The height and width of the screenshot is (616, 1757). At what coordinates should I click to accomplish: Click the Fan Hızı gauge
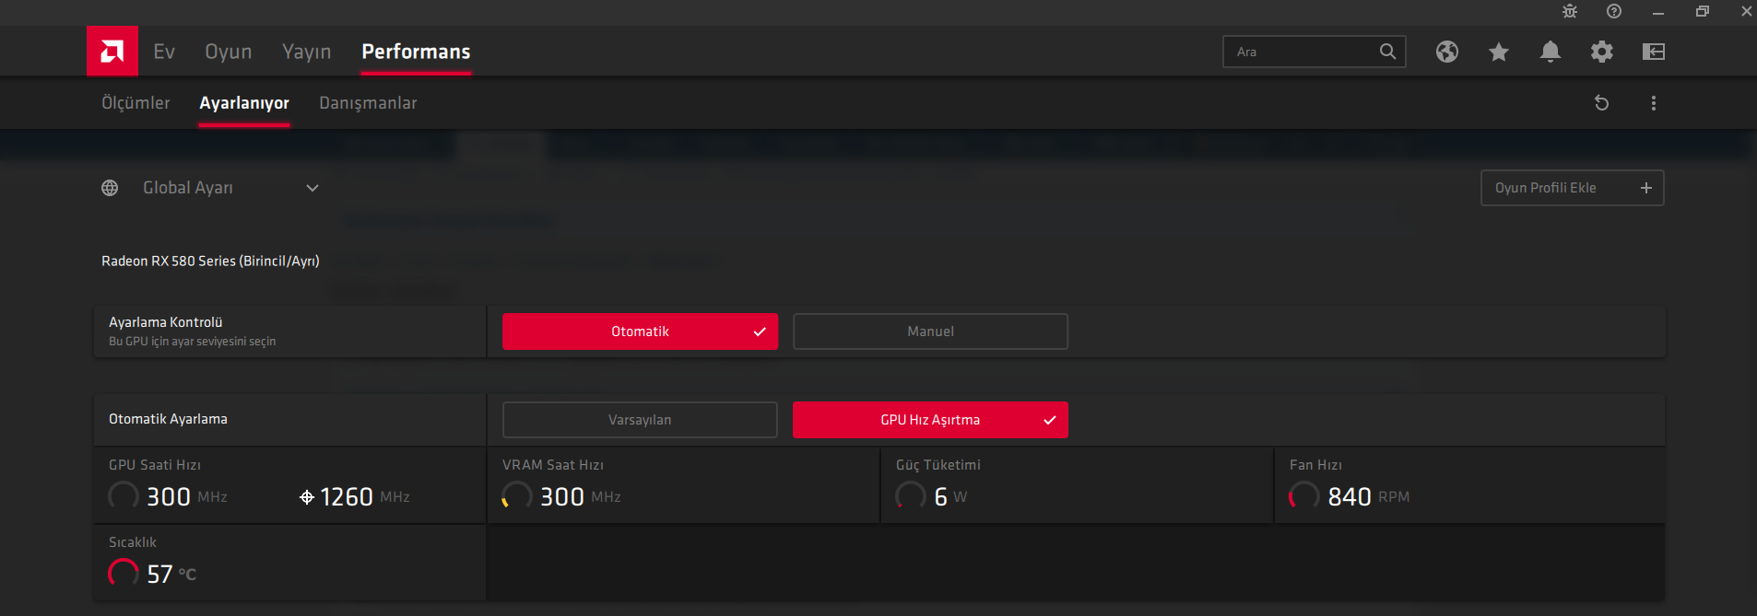(1304, 496)
